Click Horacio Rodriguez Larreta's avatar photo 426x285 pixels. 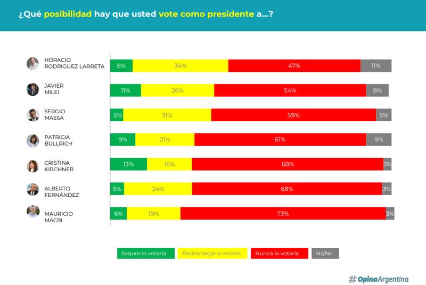point(33,64)
